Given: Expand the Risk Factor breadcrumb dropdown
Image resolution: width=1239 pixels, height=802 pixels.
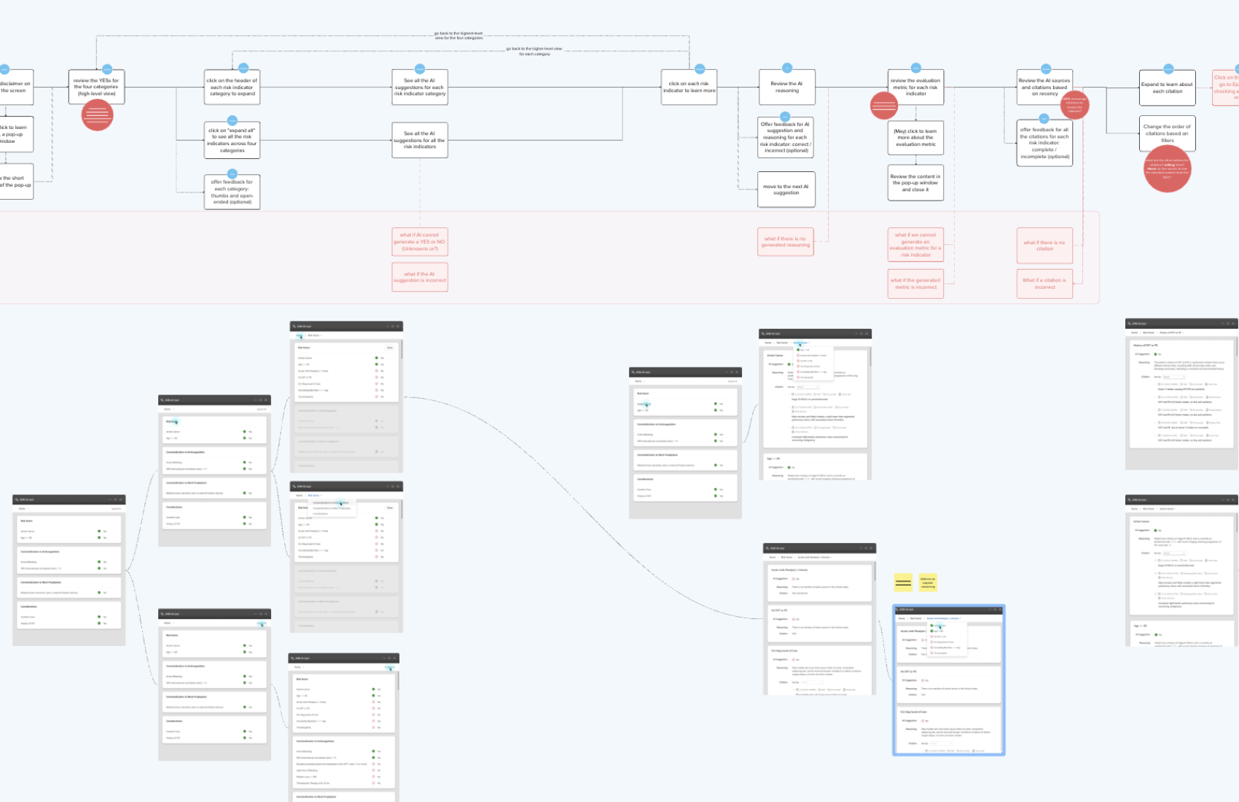Looking at the screenshot, I should coord(313,496).
